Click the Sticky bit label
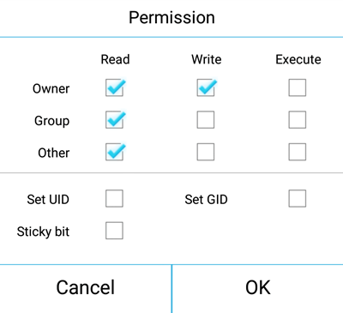The height and width of the screenshot is (313, 343). click(43, 232)
